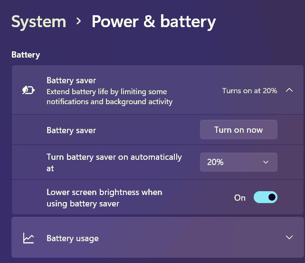Toggle off Lower screen brightness switch
Screen dimensions: 305x263
coord(265,197)
